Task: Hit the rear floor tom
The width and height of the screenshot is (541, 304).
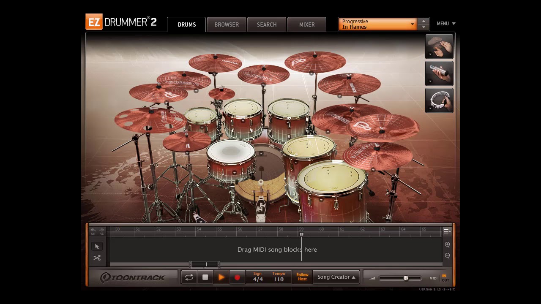Action: [309, 147]
